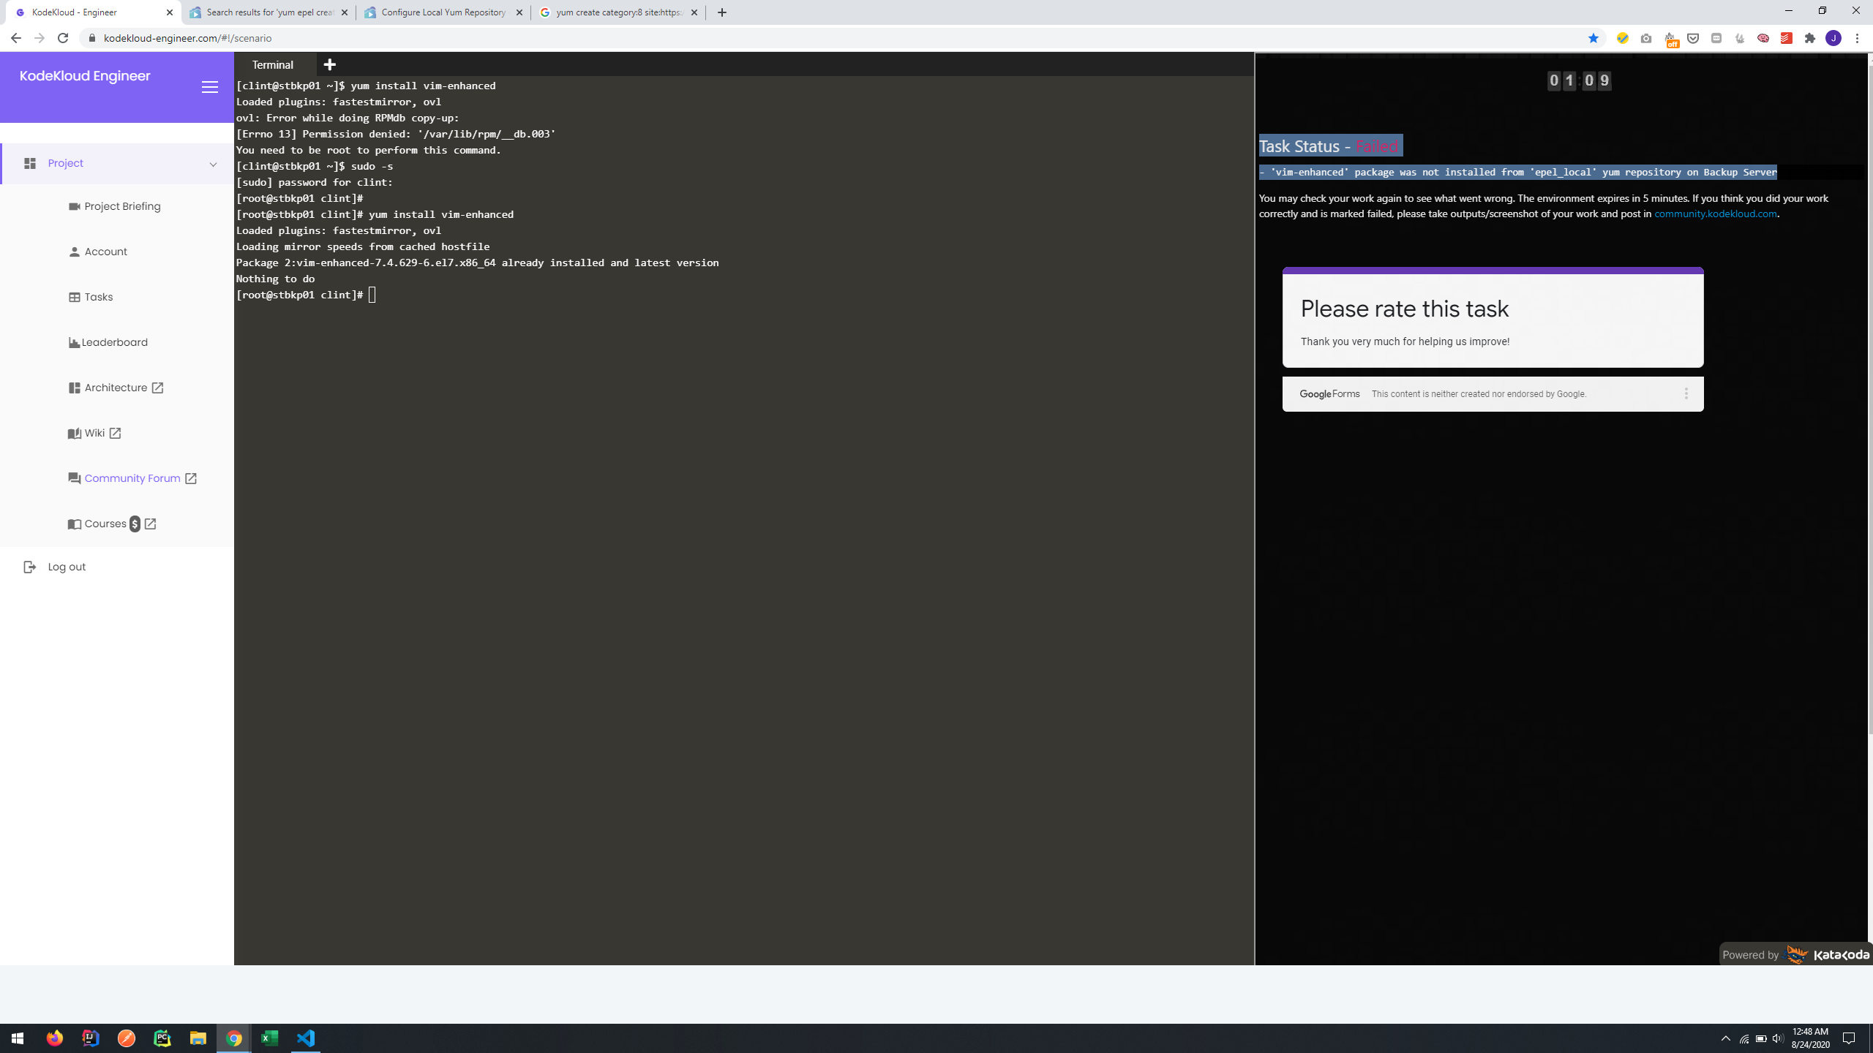Open the Account page
1873x1053 pixels.
coord(105,252)
